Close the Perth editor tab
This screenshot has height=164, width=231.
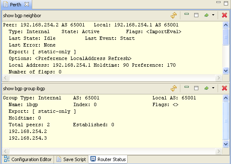(27, 4)
